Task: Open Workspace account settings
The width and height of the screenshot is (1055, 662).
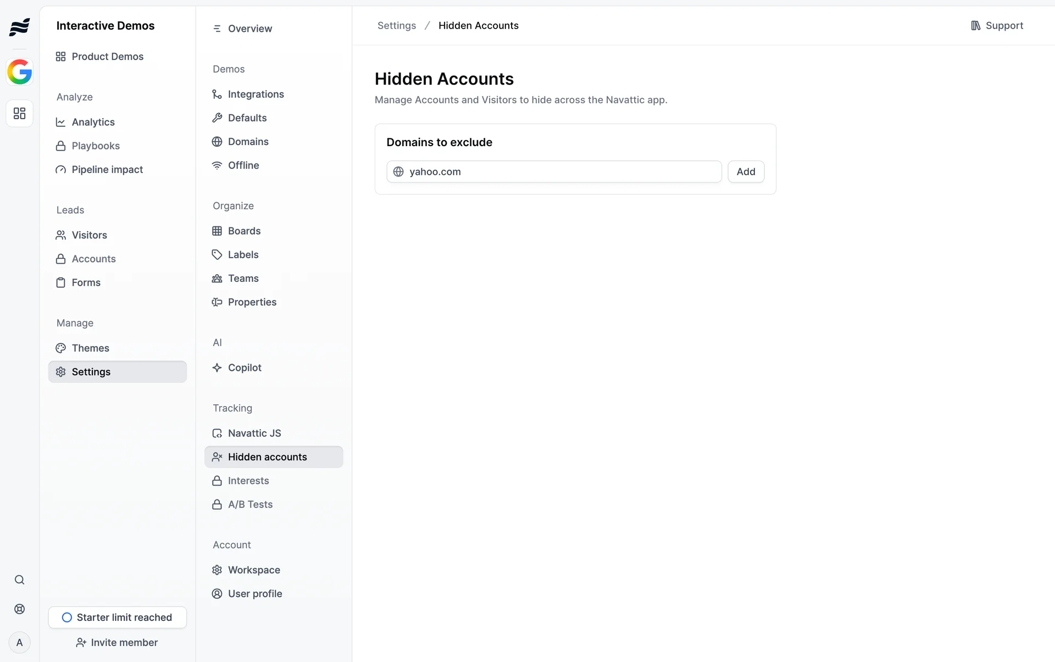Action: point(254,570)
